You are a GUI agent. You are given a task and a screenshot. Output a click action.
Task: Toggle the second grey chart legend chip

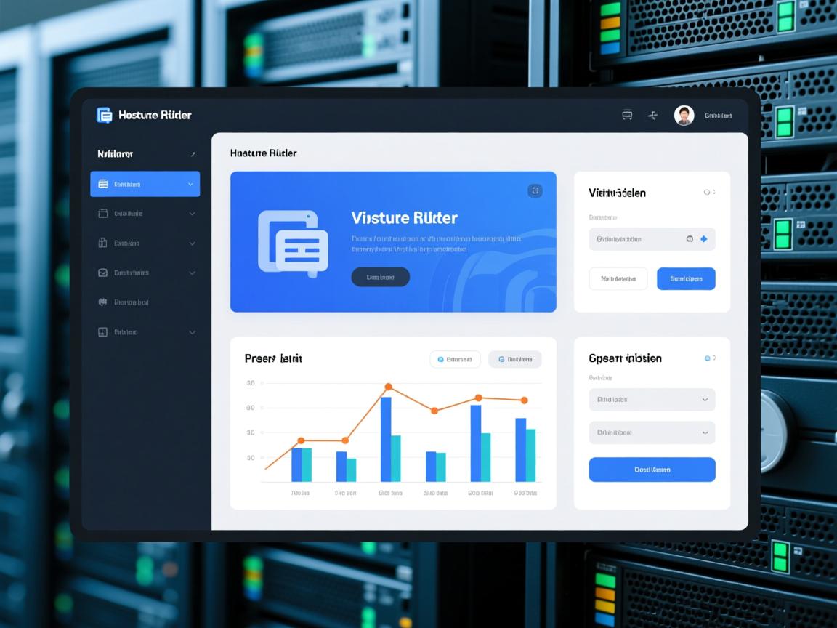coord(514,359)
